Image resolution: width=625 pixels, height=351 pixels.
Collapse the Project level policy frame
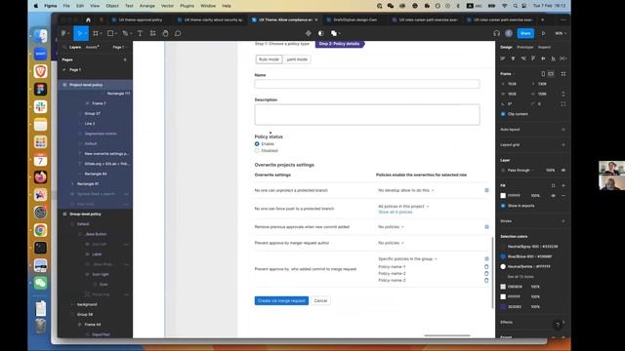[64, 85]
